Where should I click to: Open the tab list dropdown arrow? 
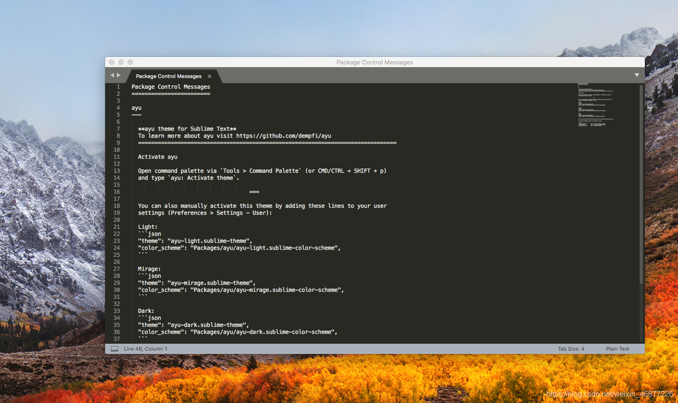(x=636, y=75)
